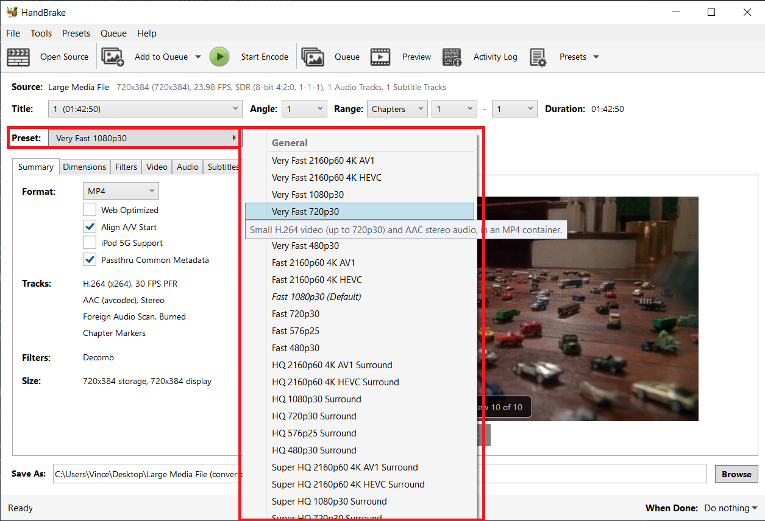Open the Format dropdown showing MP4
765x521 pixels.
pyautogui.click(x=121, y=191)
